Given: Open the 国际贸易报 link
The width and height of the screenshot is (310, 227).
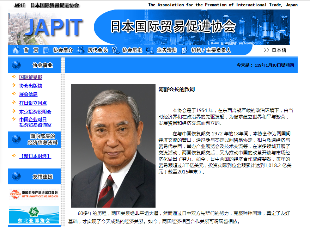Looking at the screenshot, I should coord(31,77).
